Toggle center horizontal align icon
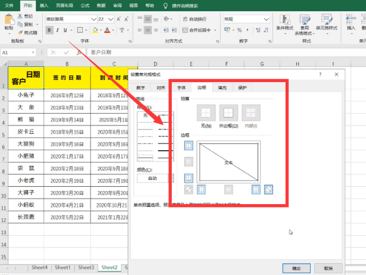Viewport: 366px width, 275px height. 148,30
